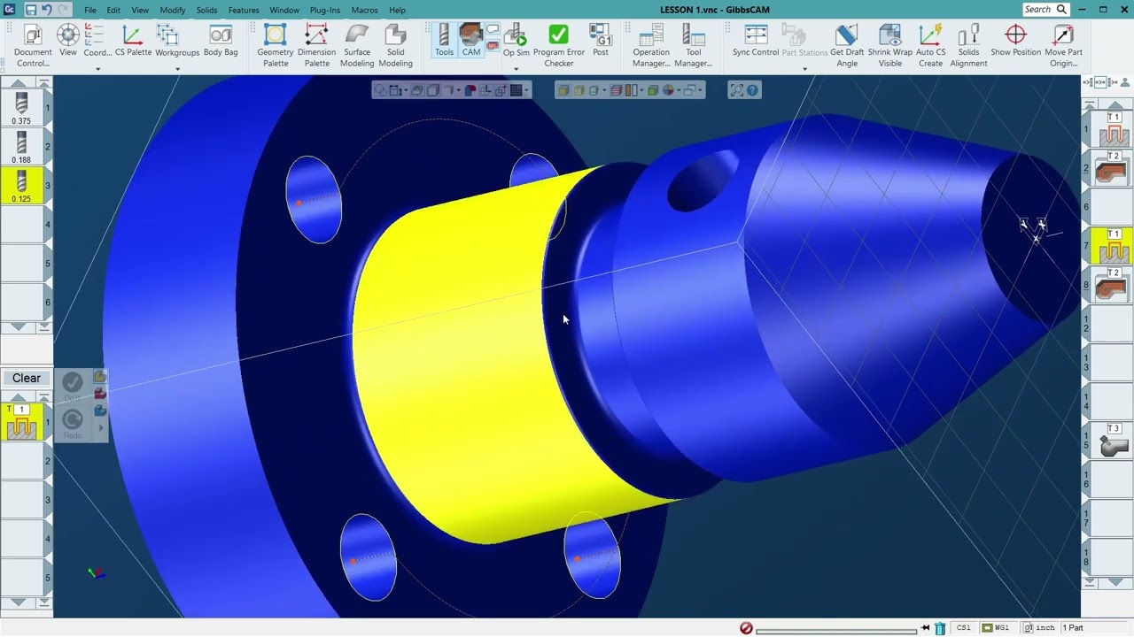Toggle the Tools list display

[x=444, y=42]
